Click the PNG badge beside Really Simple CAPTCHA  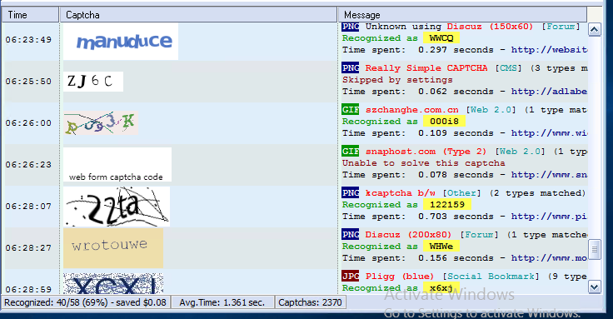click(x=351, y=68)
